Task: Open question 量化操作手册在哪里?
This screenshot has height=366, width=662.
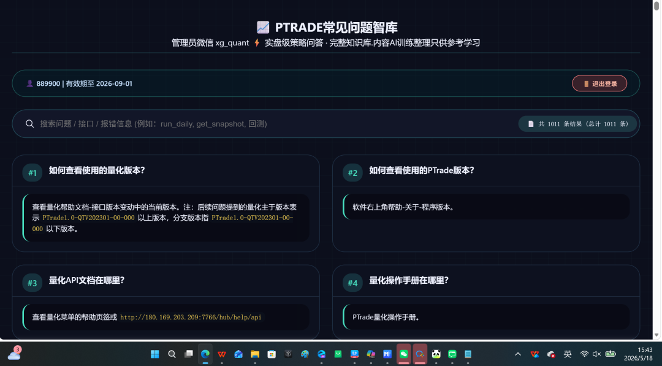Action: pyautogui.click(x=409, y=281)
